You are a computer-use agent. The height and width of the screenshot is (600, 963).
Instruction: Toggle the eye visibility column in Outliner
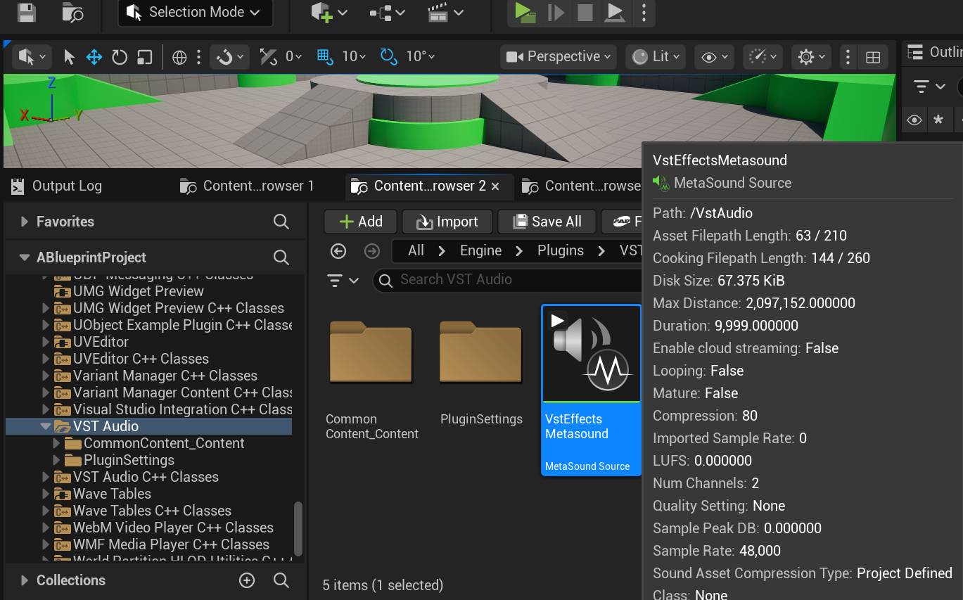click(914, 120)
